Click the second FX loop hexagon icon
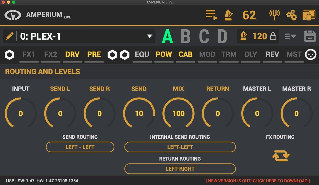Viewport: 319px width, 185px height. [124, 55]
